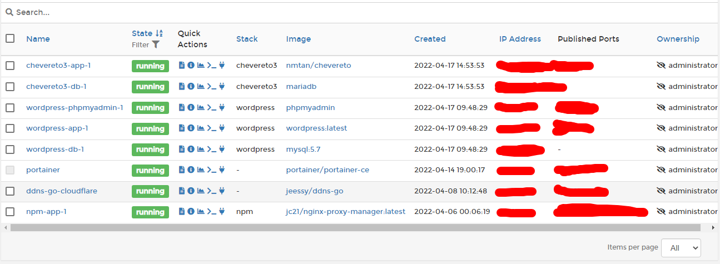Open the State filter funnel
This screenshot has height=264, width=720.
pyautogui.click(x=156, y=44)
